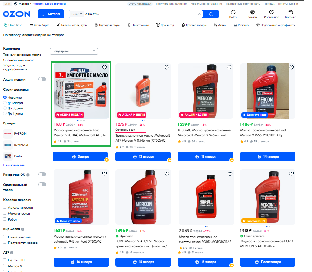Click Трансмиссионные масла category link

22,55
